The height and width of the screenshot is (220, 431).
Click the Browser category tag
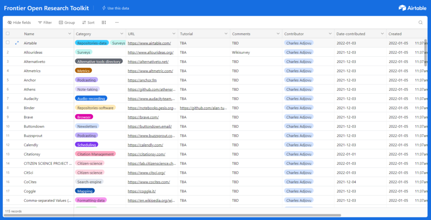[x=84, y=117]
